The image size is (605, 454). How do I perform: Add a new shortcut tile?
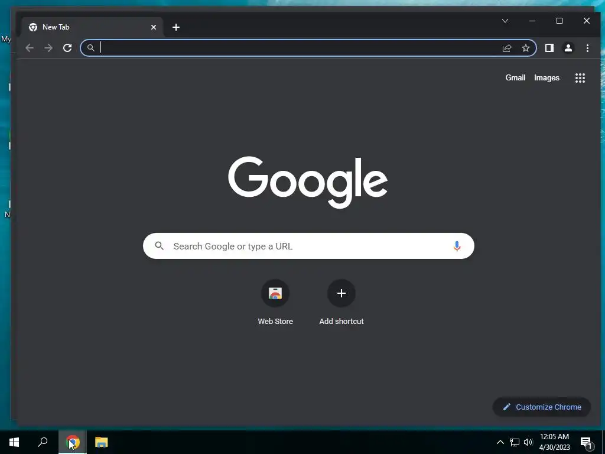341,303
